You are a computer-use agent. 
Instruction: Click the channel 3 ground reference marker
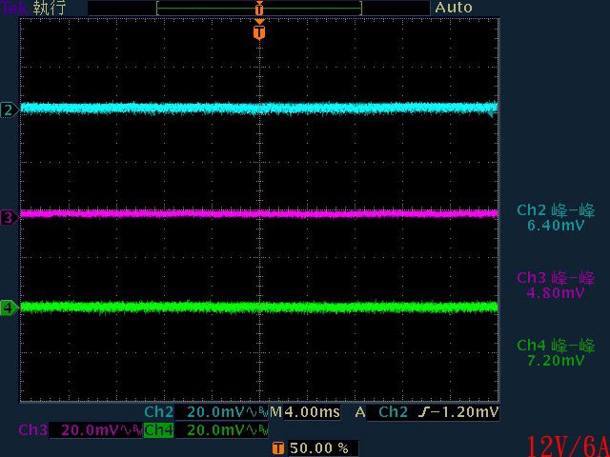pyautogui.click(x=8, y=218)
